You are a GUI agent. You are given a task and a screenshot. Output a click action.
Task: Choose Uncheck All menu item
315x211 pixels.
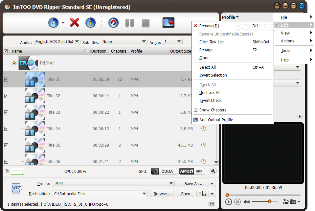(233, 93)
